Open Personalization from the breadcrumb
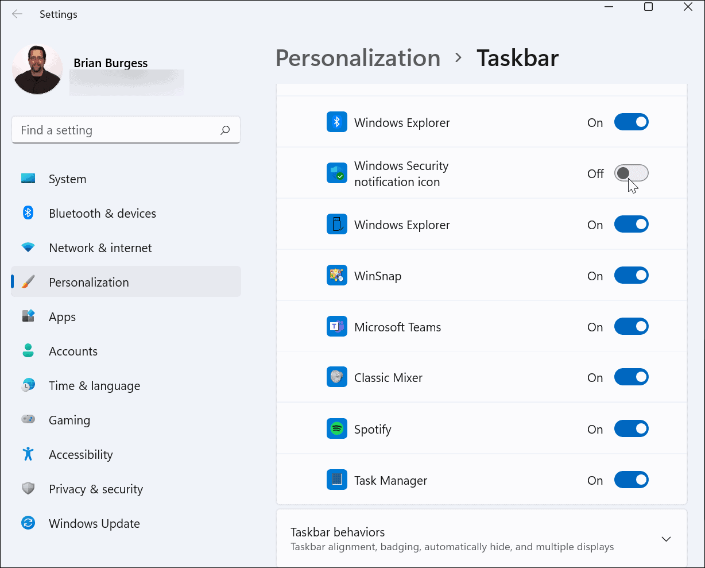Viewport: 705px width, 568px height. (358, 58)
